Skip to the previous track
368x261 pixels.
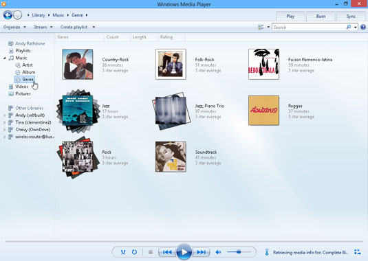[x=167, y=252]
